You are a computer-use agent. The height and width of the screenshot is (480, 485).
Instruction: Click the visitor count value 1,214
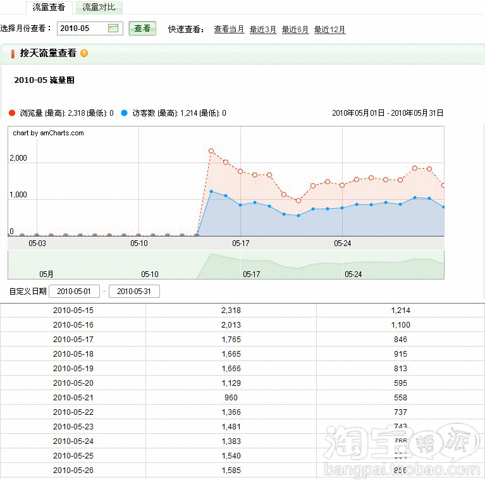pos(400,311)
